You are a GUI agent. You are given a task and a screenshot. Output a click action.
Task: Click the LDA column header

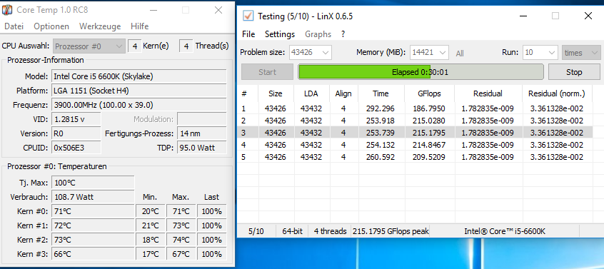311,93
